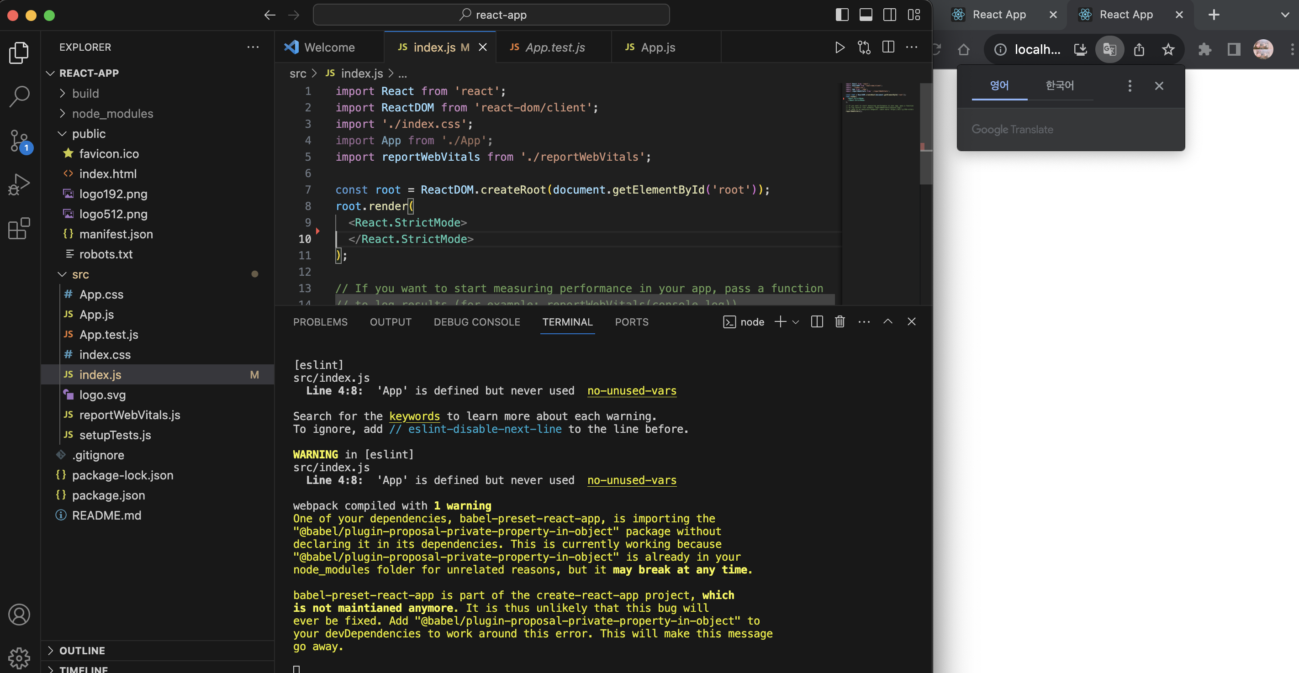The width and height of the screenshot is (1299, 673).
Task: Click the Google Translate icon in address bar
Action: point(1109,49)
